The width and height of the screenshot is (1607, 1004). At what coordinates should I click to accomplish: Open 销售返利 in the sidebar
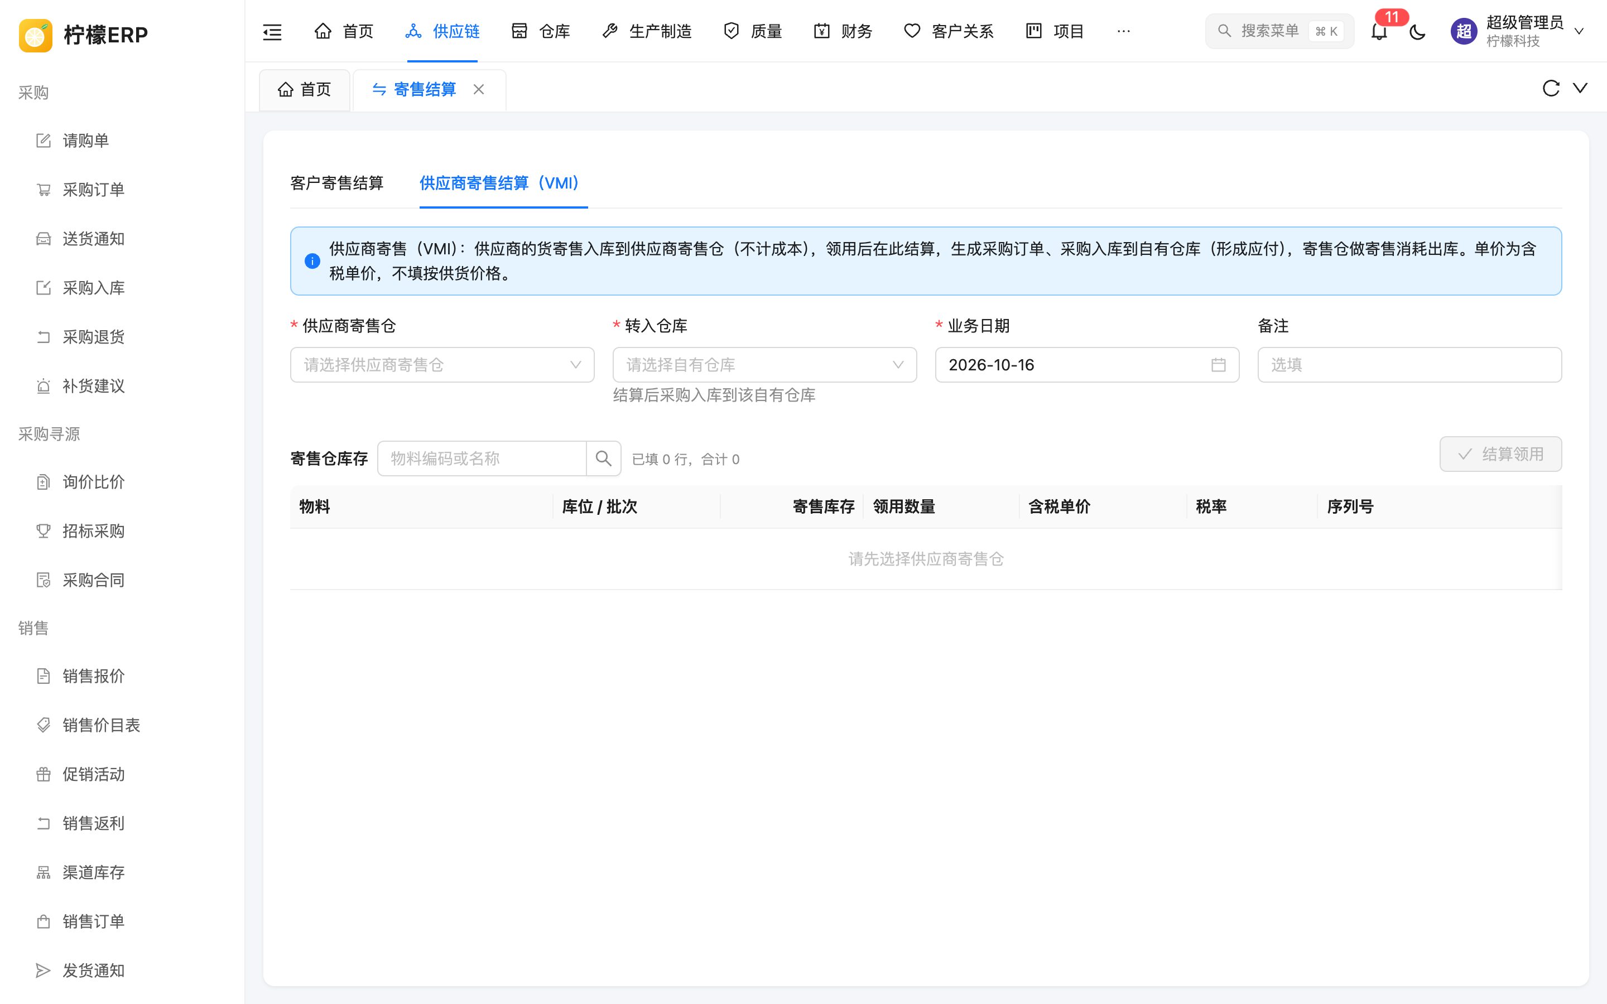(122, 823)
